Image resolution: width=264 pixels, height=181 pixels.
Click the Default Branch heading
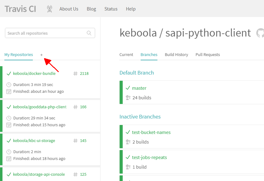click(x=137, y=73)
